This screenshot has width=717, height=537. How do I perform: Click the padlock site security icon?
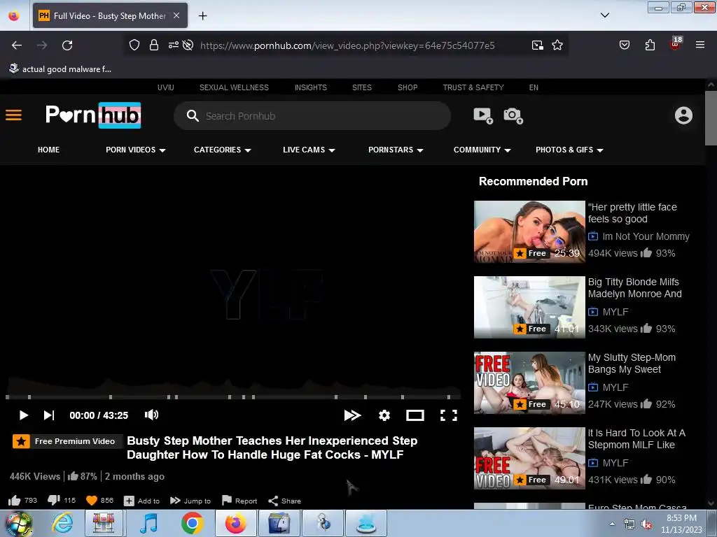(154, 45)
